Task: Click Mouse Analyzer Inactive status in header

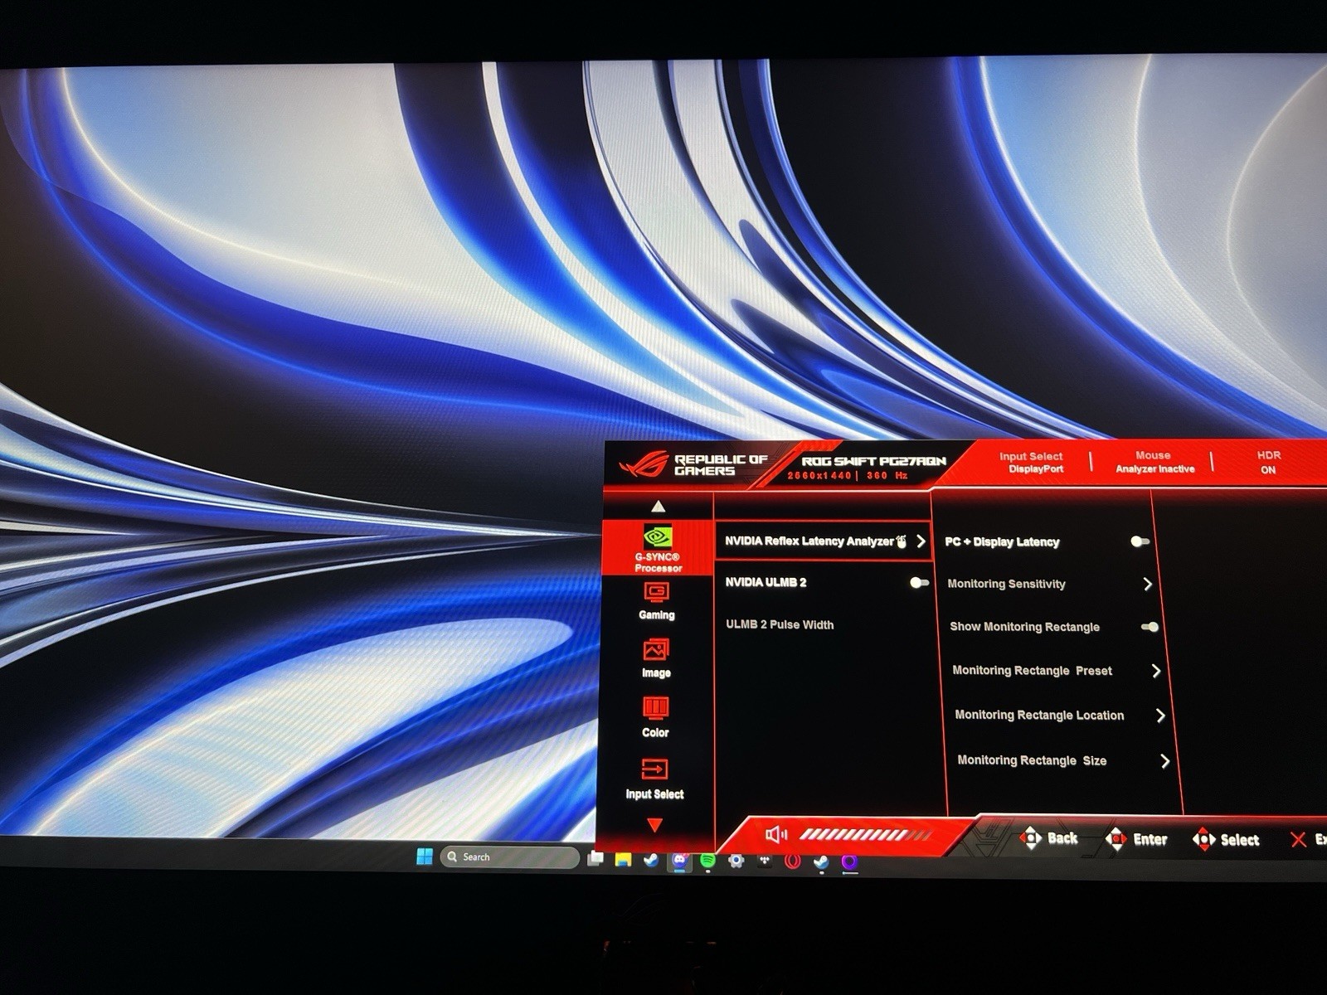Action: coord(1154,462)
